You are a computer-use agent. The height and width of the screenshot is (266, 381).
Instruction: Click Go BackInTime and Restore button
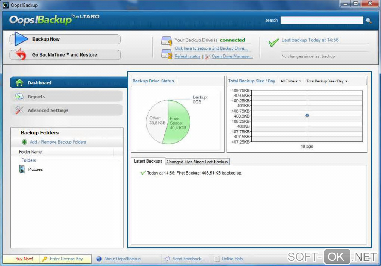(x=65, y=55)
